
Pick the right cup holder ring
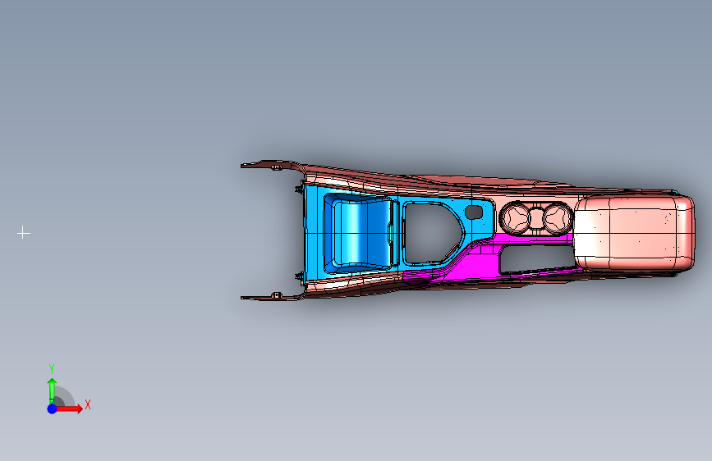557,218
